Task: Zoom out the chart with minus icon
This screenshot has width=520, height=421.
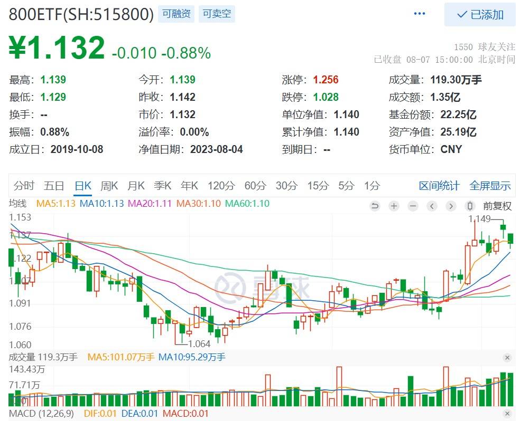Action: pos(413,206)
